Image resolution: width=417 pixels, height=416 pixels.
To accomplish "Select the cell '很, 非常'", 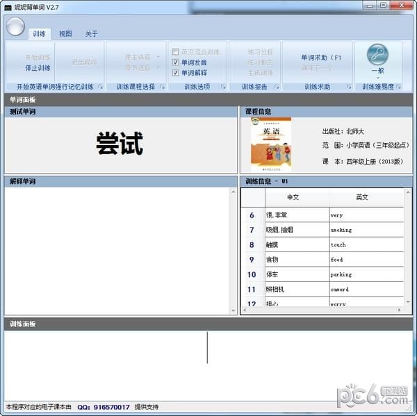I will pyautogui.click(x=297, y=215).
